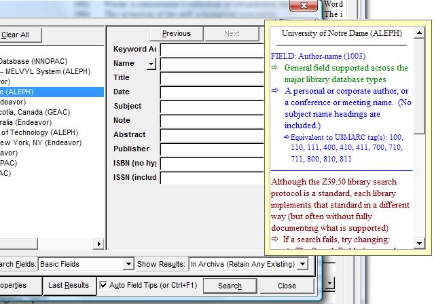Click the Previous button
The width and height of the screenshot is (434, 304).
(176, 33)
